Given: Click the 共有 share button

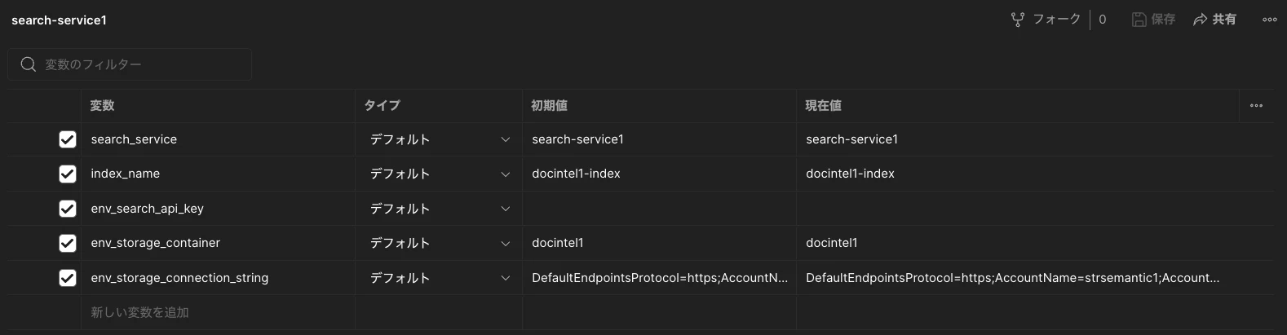Looking at the screenshot, I should (1214, 20).
